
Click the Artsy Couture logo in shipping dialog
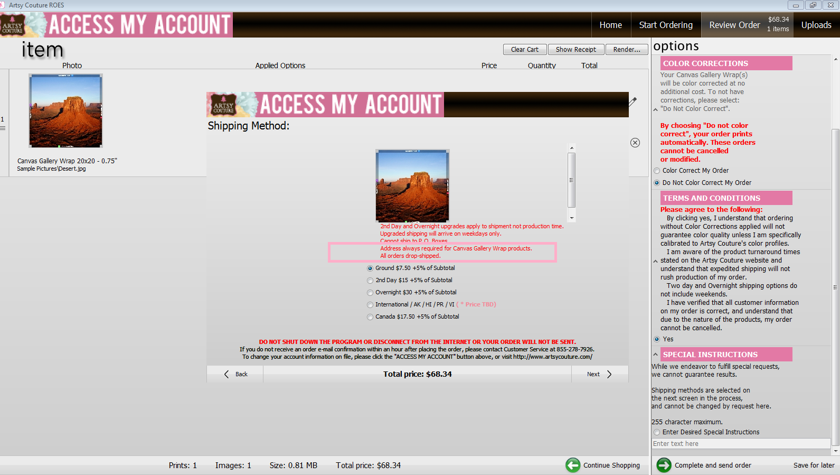point(224,105)
